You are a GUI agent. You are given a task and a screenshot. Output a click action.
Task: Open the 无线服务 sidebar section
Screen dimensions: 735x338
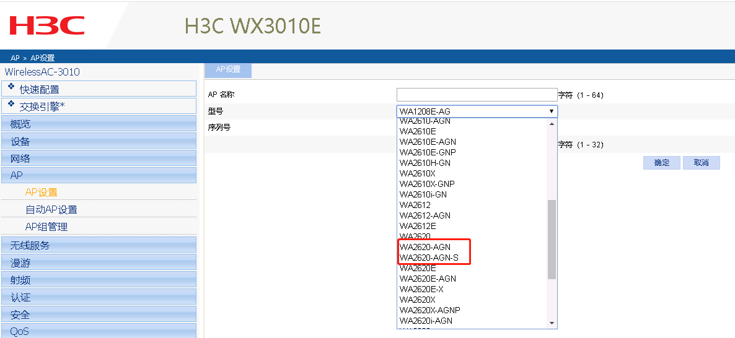99,245
